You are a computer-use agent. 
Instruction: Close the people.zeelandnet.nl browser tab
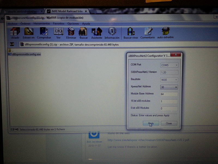(42, 11)
